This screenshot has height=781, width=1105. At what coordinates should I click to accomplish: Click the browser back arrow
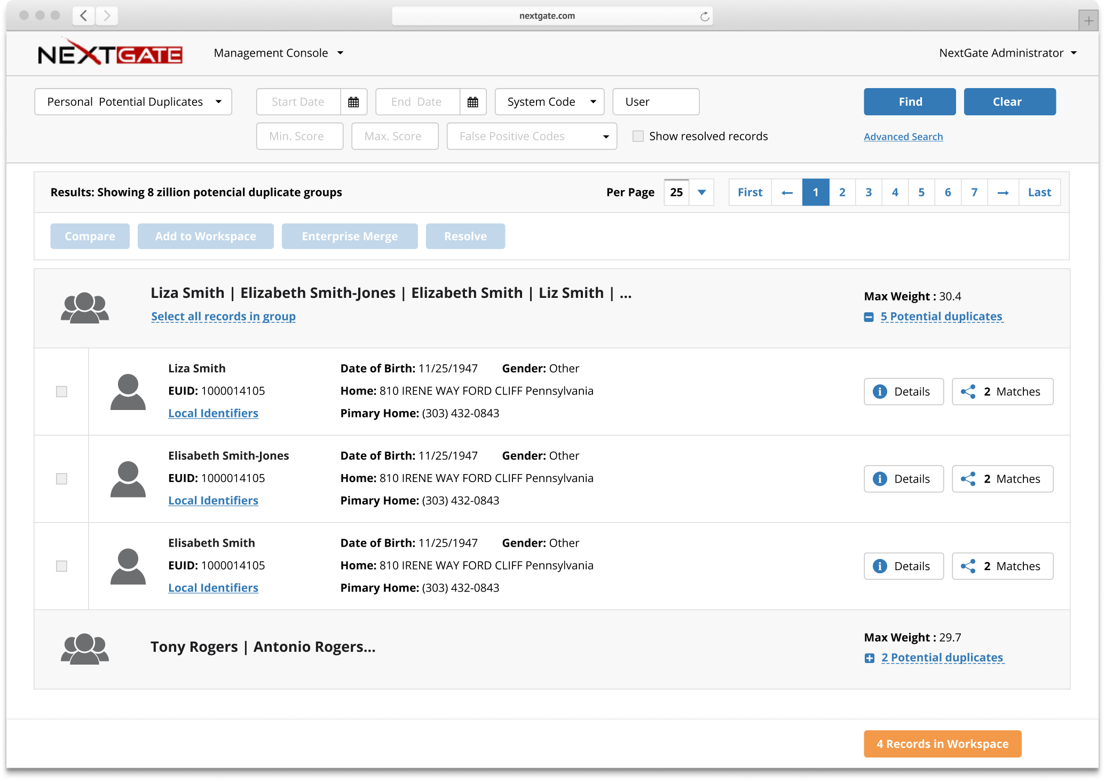point(84,15)
